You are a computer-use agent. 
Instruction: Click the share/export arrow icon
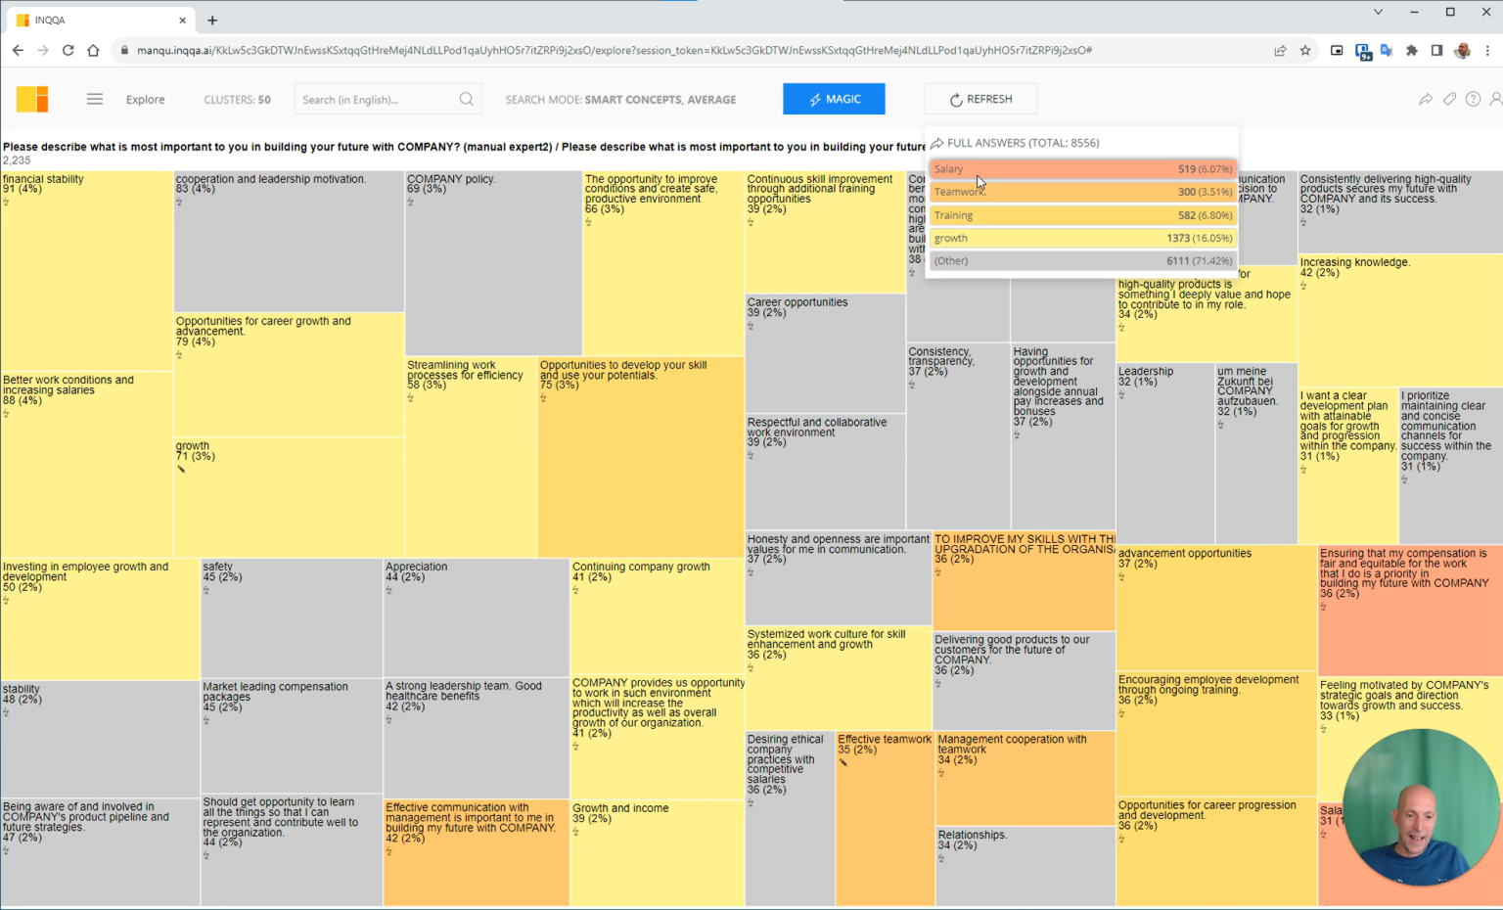1426,99
